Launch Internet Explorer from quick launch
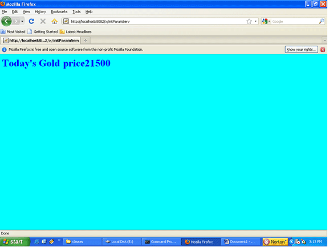 36,241
